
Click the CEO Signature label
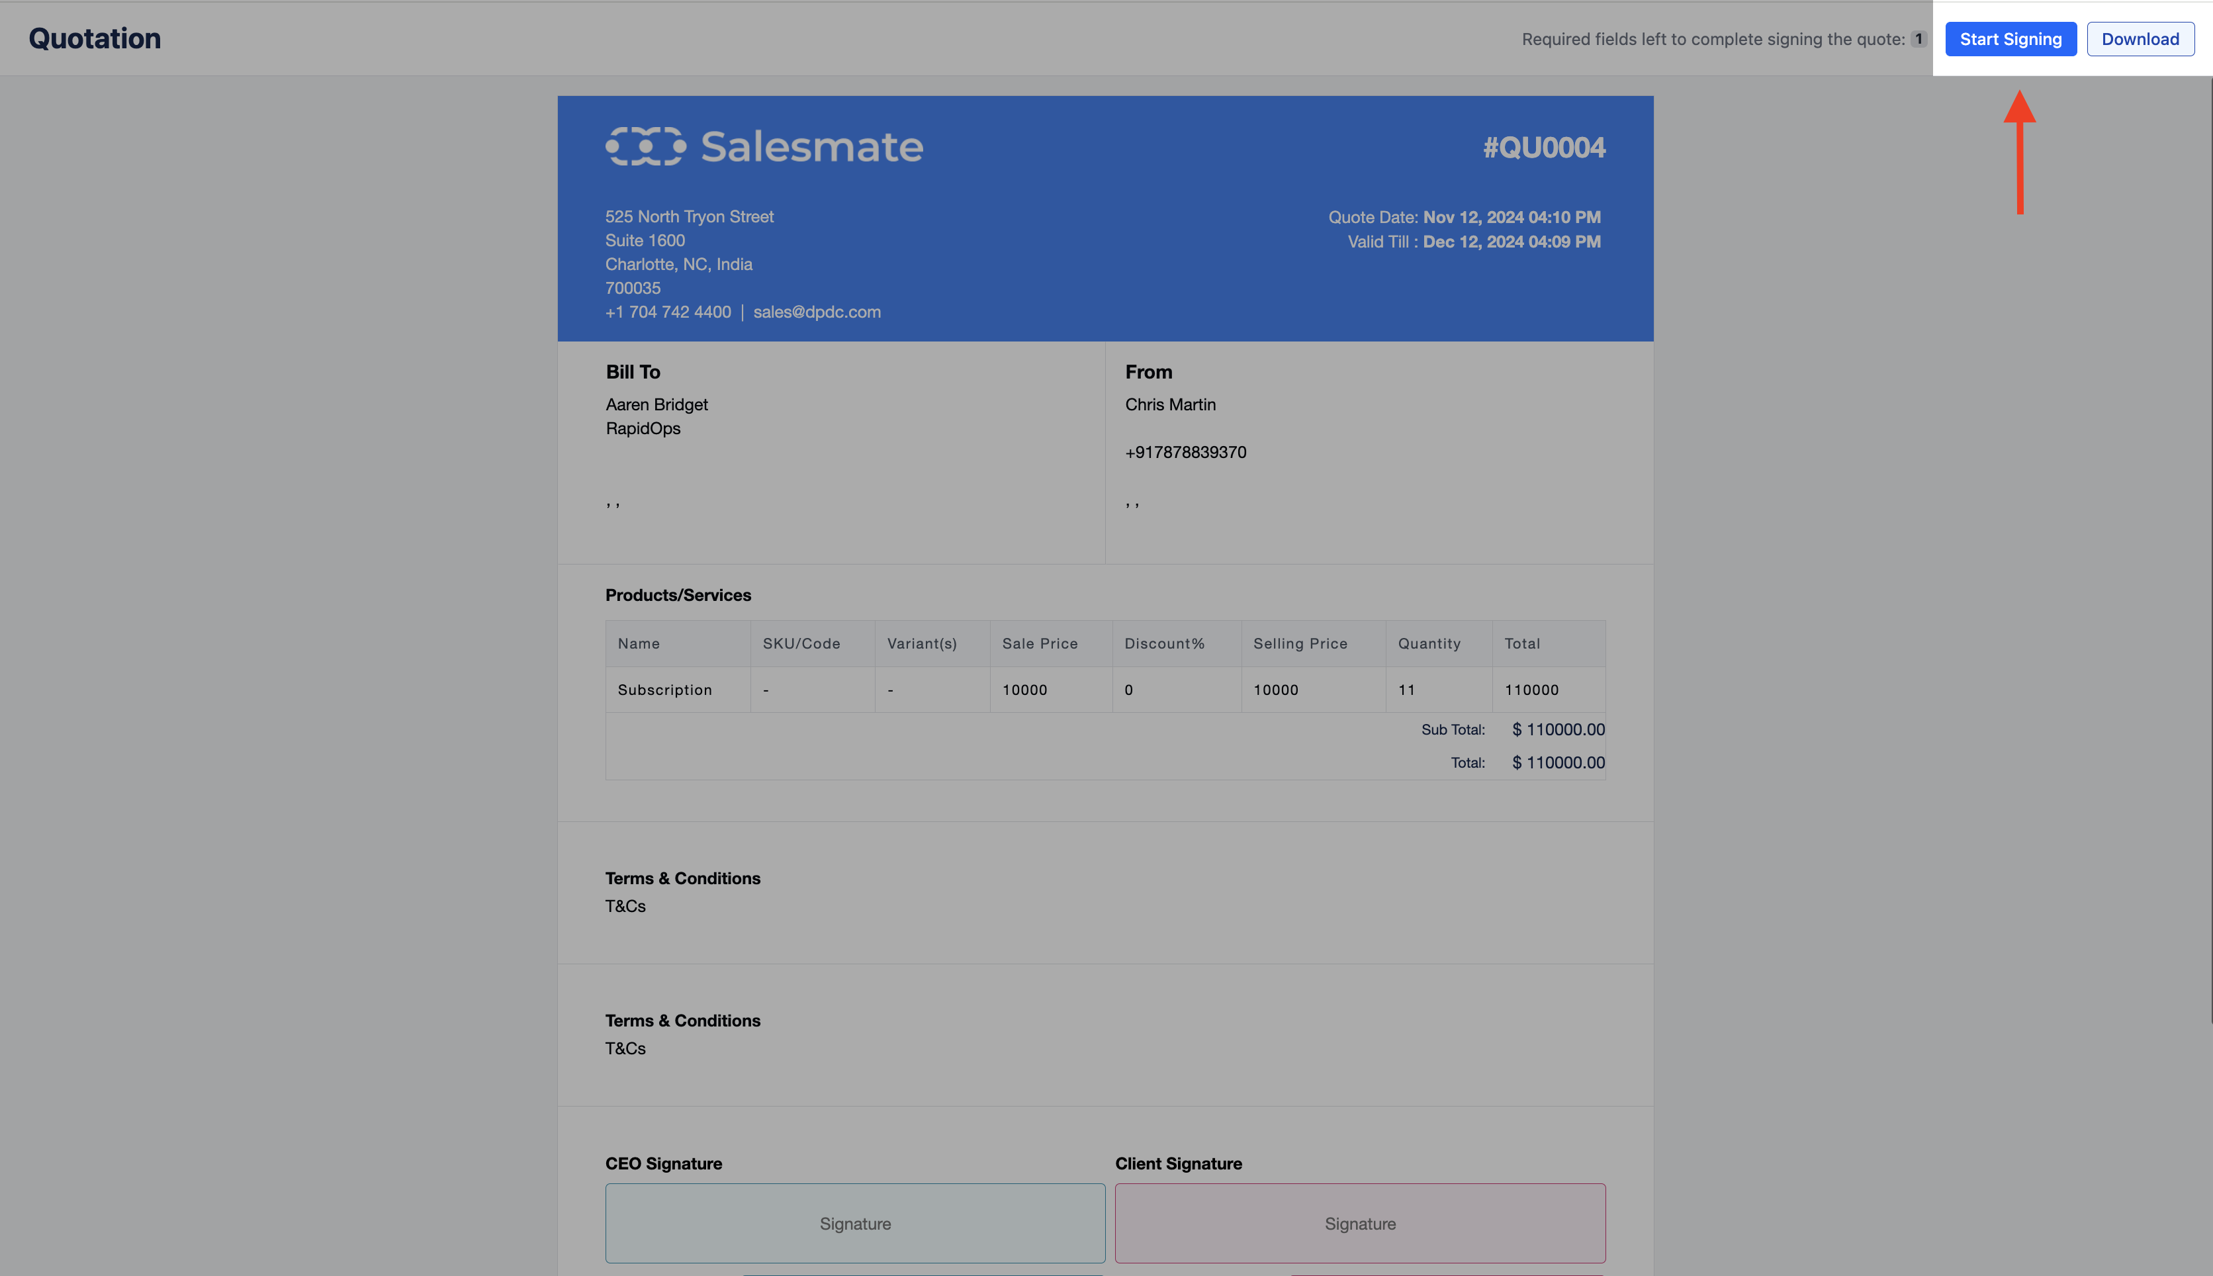click(x=663, y=1164)
